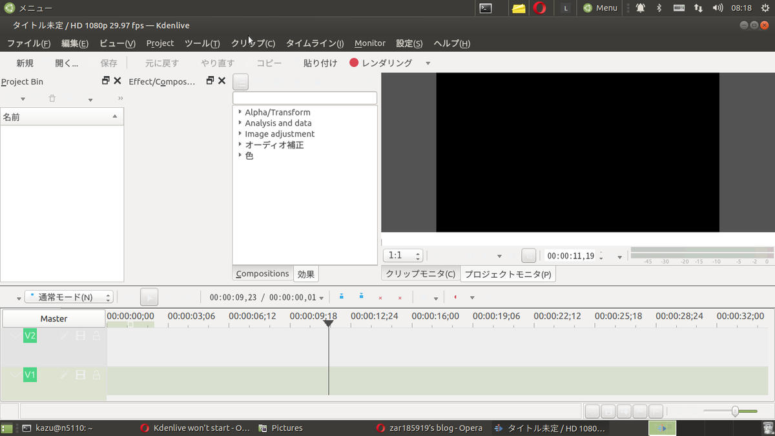The image size is (775, 436).
Task: Open Opera from the top panel
Action: pyautogui.click(x=540, y=8)
